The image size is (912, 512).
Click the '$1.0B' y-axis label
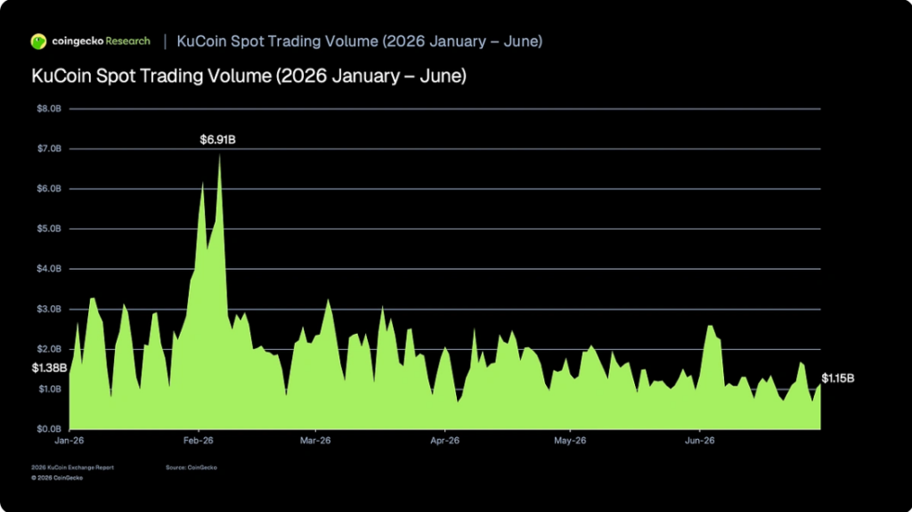click(50, 389)
